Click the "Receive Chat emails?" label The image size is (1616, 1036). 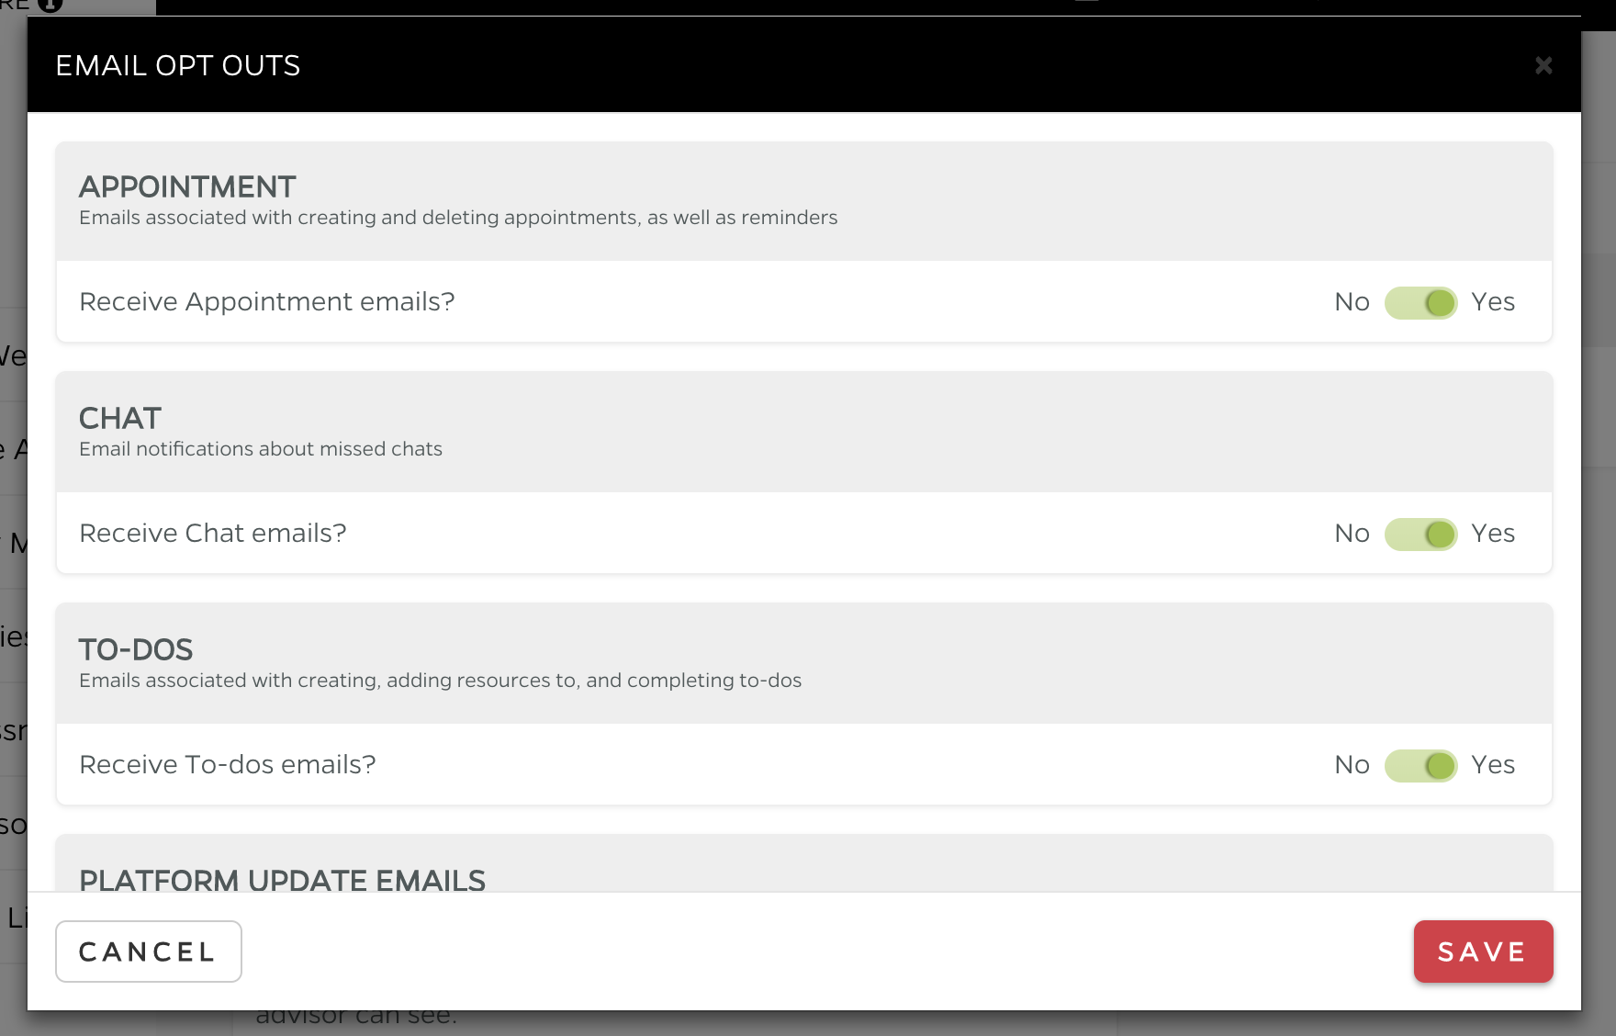(213, 534)
